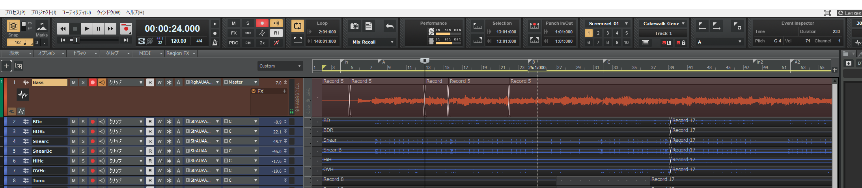Select screenset number 3 button
This screenshot has height=188, width=862.
[x=608, y=33]
